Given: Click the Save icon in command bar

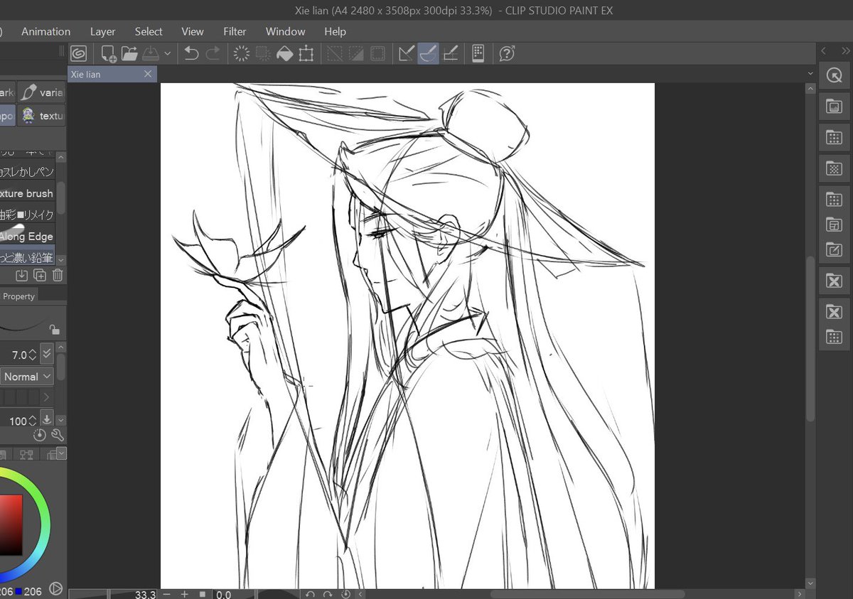Looking at the screenshot, I should [x=150, y=53].
